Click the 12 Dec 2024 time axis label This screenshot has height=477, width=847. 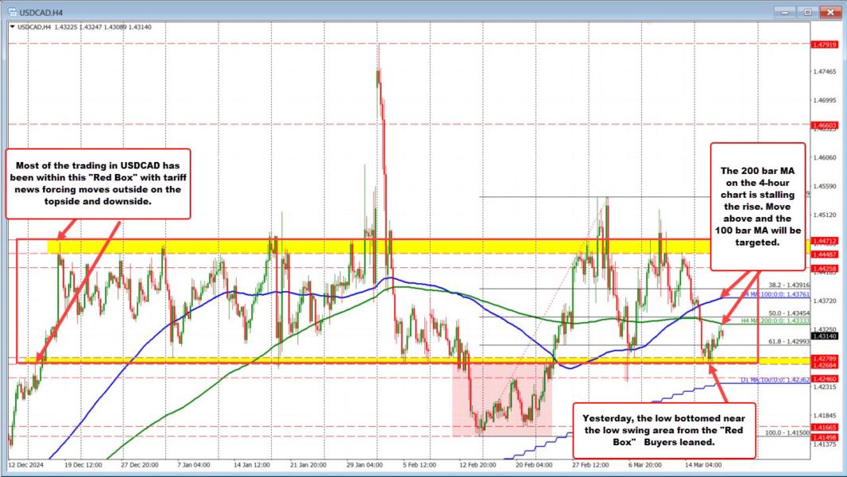[25, 464]
